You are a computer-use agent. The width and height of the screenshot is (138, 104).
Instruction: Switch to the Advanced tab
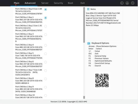(x=30, y=3)
